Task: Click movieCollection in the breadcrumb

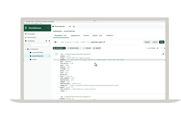Action: tap(69, 31)
